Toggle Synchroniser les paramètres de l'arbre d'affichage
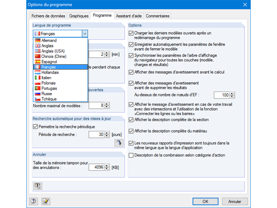This screenshot has width=277, height=208. tap(131, 55)
